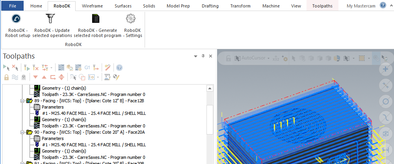Viewport: 394px width, 164px height.
Task: Open Toolpaths panel options dropdown arrow
Action: coord(195,57)
